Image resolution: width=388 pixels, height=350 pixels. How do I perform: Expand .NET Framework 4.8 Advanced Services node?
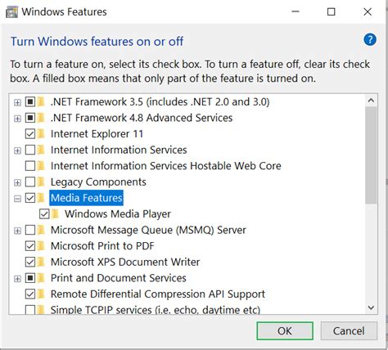(x=17, y=119)
